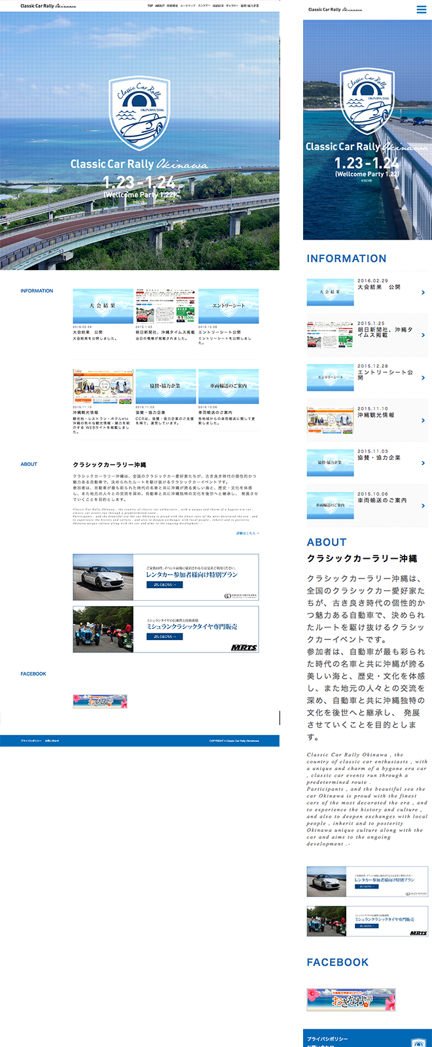Click the shield rally emblem in desktop hero
The width and height of the screenshot is (432, 1047).
[139, 114]
